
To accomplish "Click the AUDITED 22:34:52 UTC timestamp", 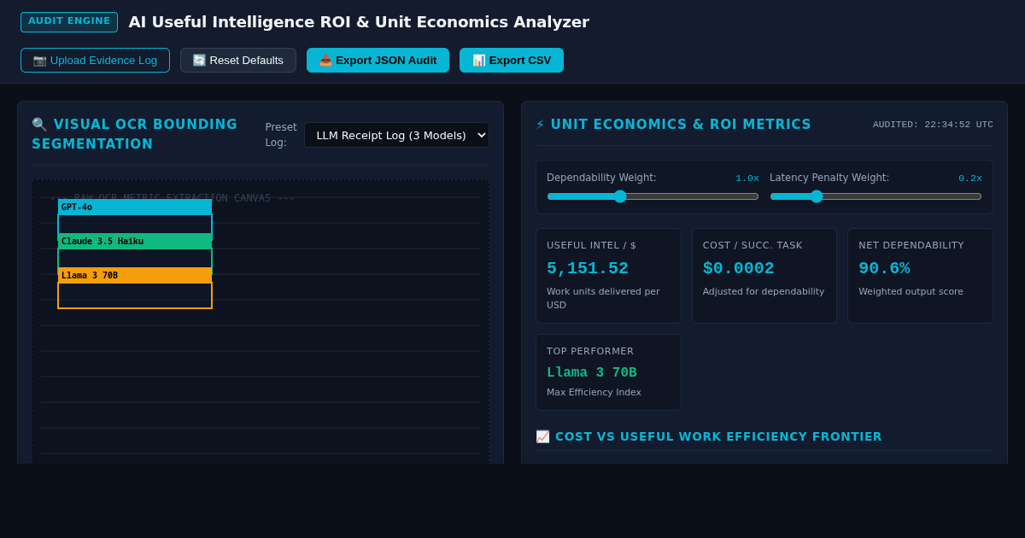I will 933,125.
